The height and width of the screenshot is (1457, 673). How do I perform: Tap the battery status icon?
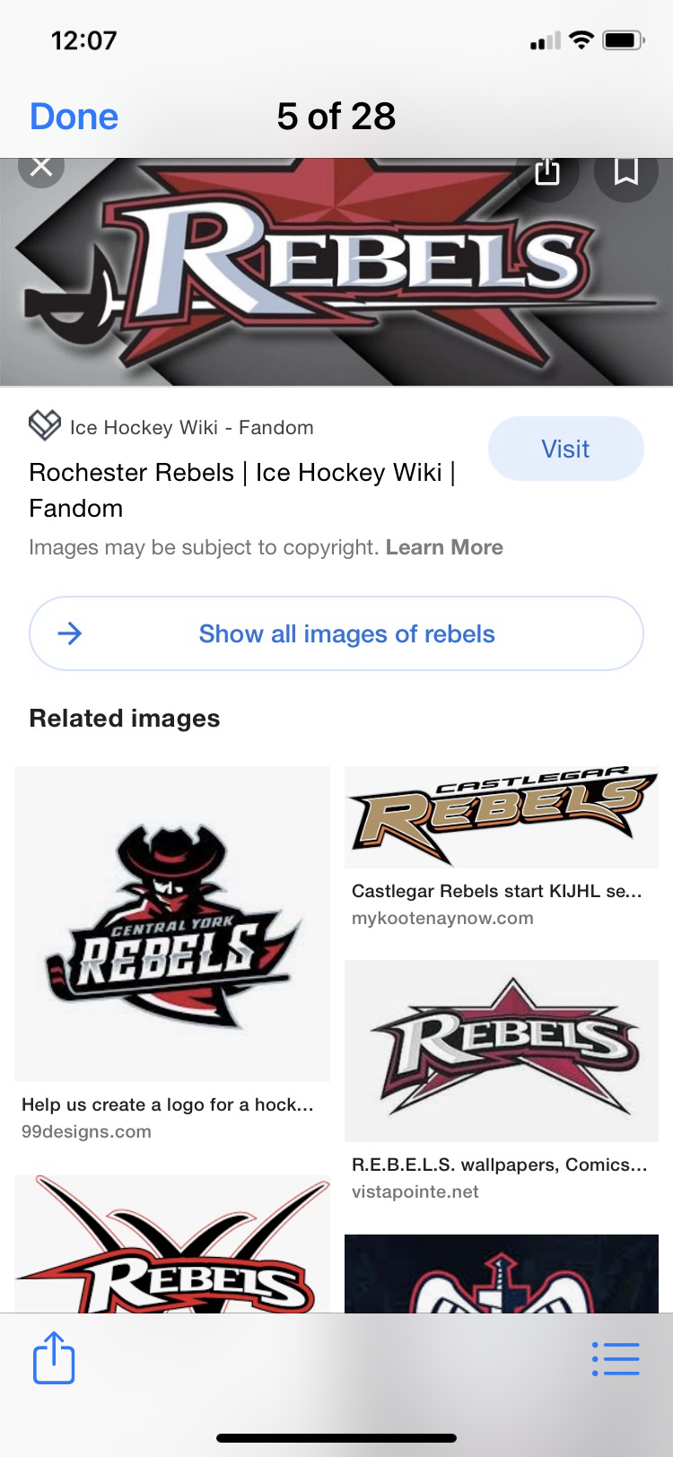pyautogui.click(x=623, y=40)
